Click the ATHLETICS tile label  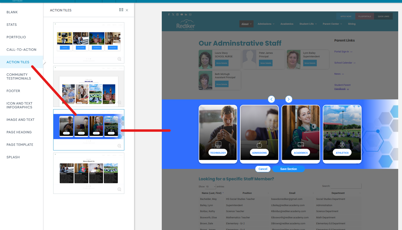(x=342, y=153)
